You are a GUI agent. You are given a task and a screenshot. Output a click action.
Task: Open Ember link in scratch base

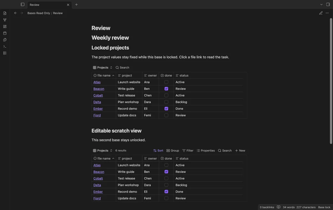[x=98, y=192]
